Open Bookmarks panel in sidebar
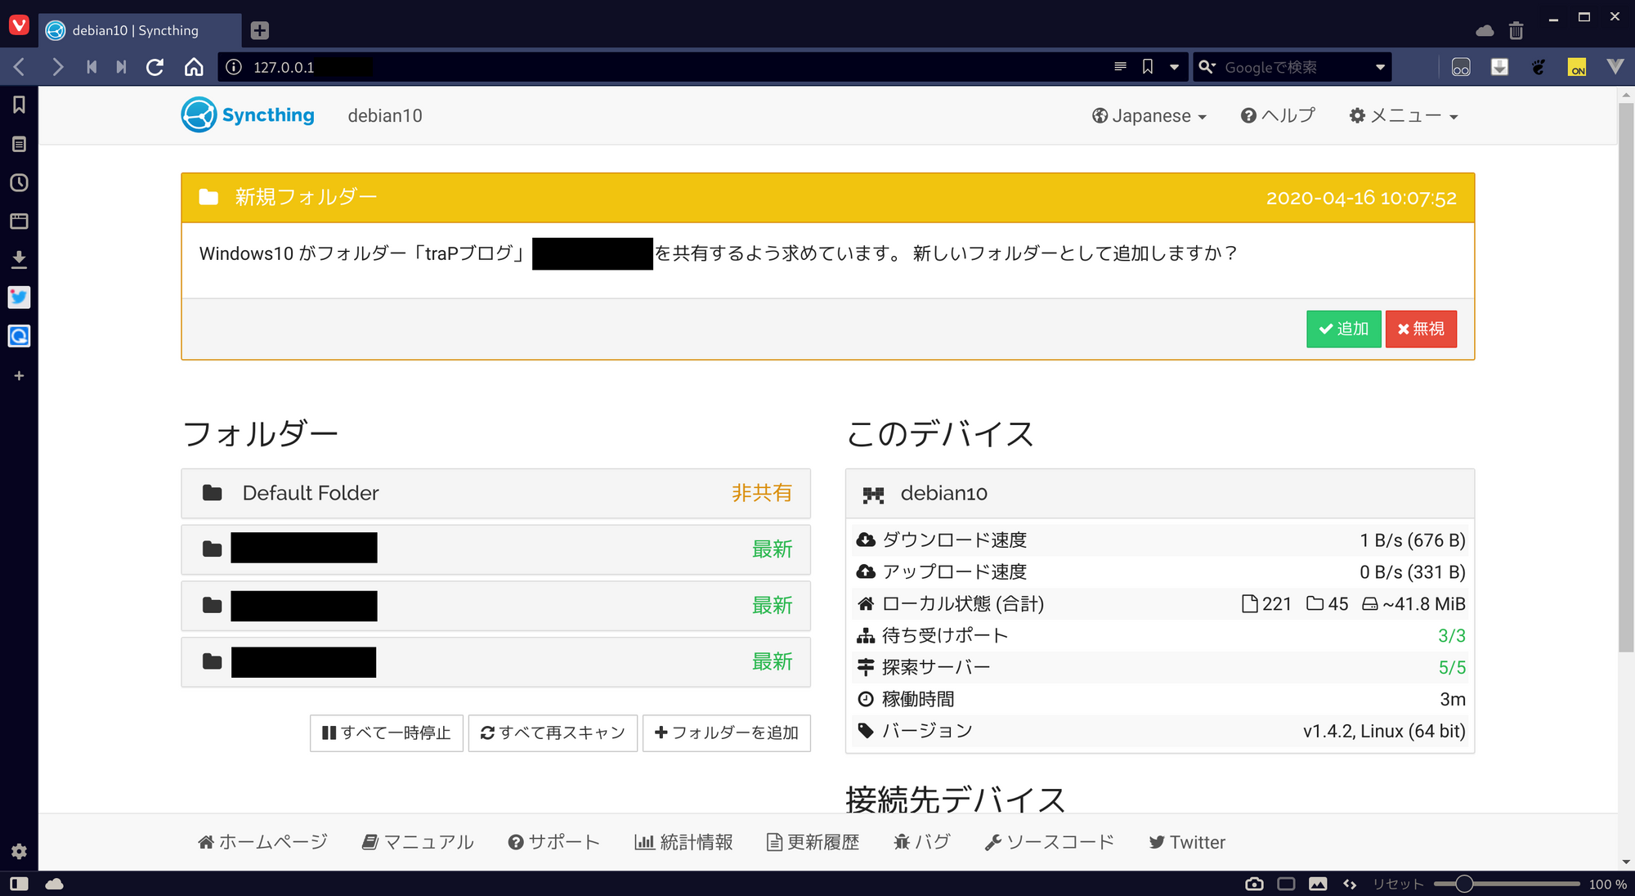The image size is (1635, 896). (19, 105)
